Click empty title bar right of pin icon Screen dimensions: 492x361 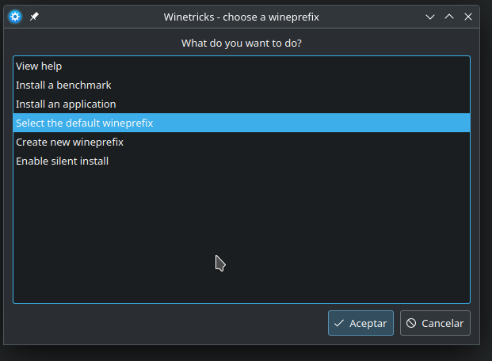(95, 16)
